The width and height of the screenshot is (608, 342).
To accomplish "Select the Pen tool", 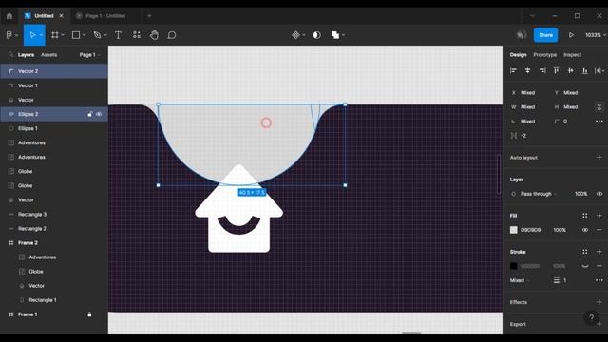I will point(97,35).
